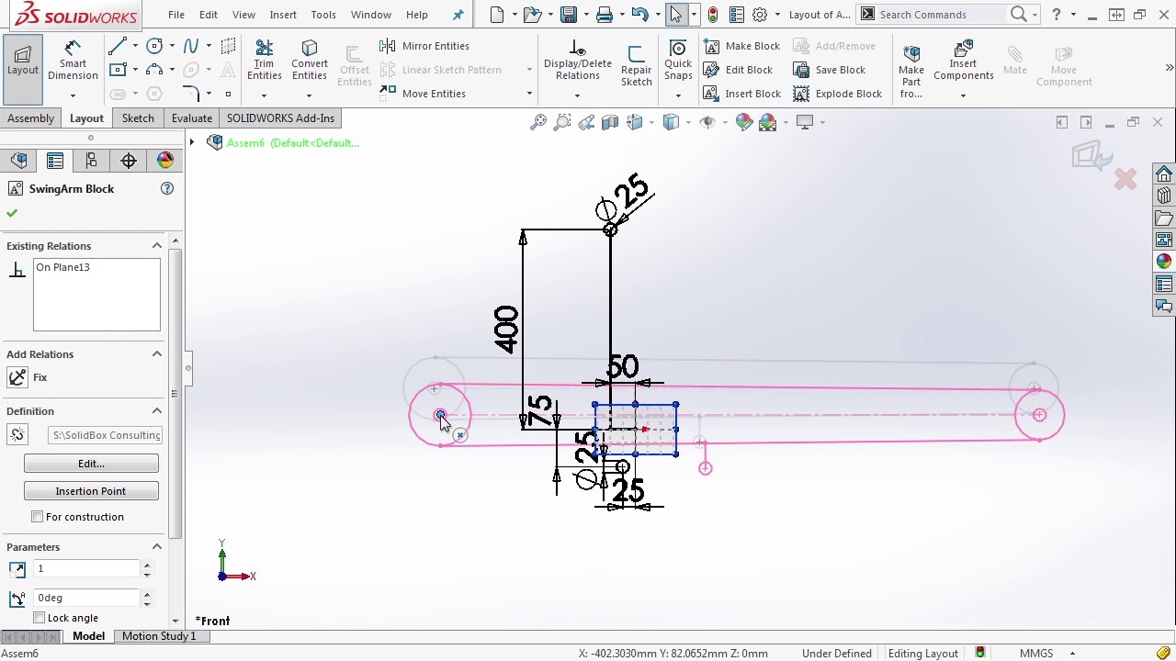
Task: Open the Insert menu
Action: tap(283, 15)
